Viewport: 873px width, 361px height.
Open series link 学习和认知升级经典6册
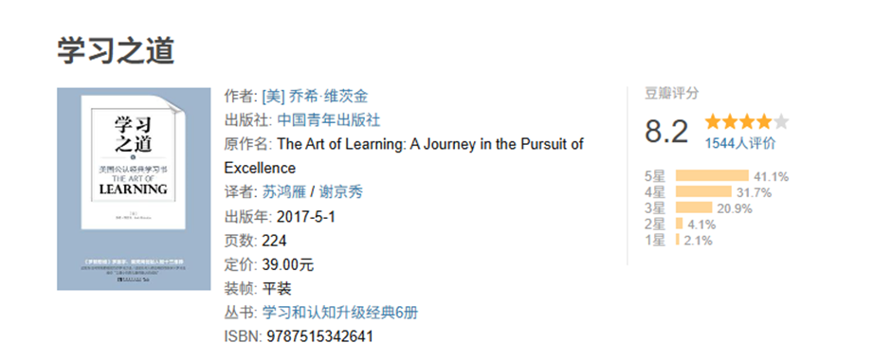coord(339,313)
